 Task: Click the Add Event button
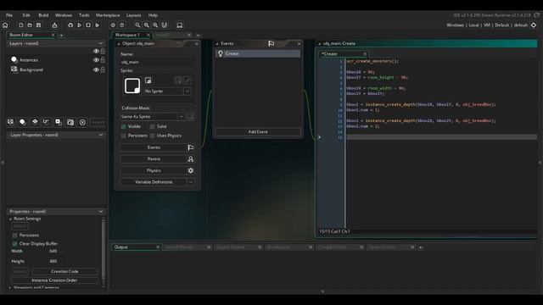[x=258, y=132]
